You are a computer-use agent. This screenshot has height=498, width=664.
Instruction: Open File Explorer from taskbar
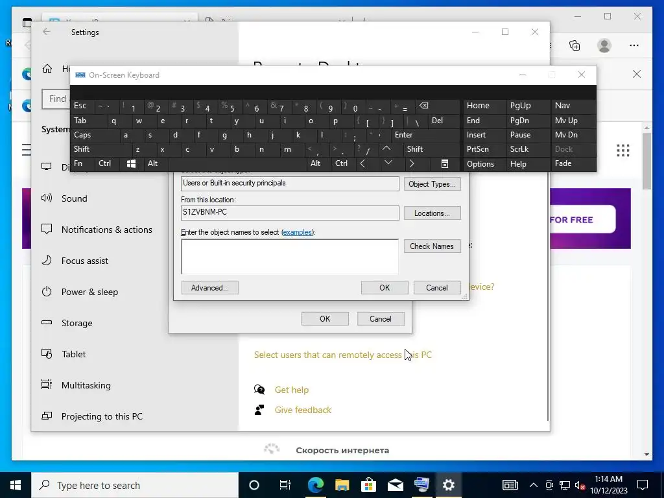click(342, 485)
